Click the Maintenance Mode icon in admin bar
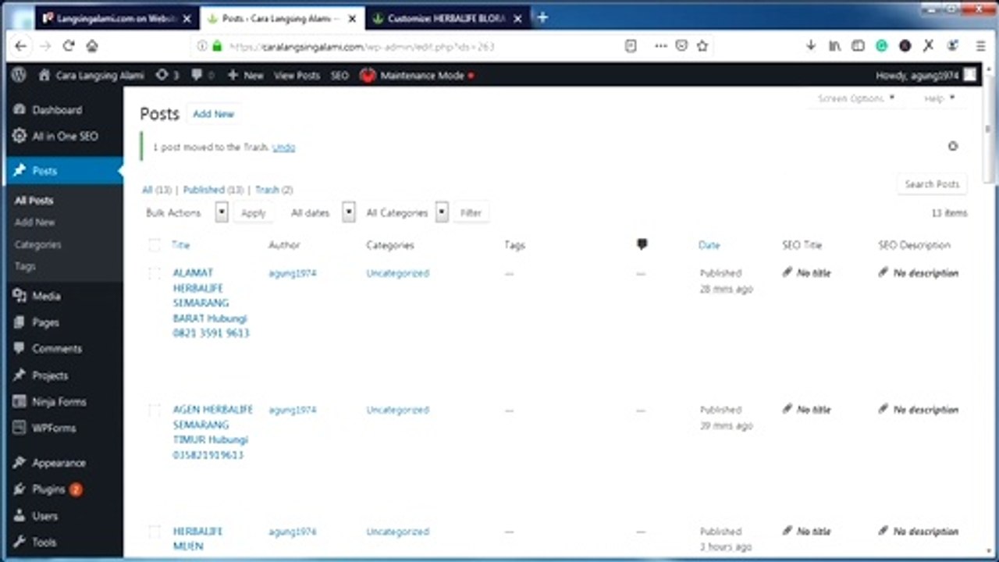Image resolution: width=999 pixels, height=562 pixels. point(368,76)
